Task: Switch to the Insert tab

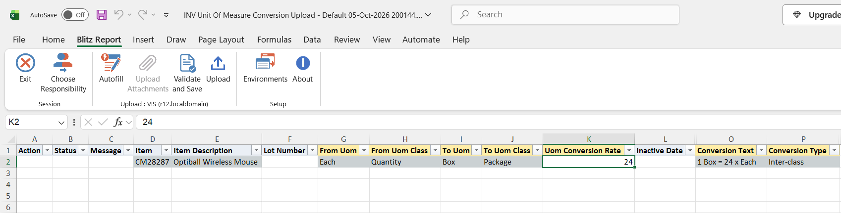Action: pyautogui.click(x=143, y=40)
